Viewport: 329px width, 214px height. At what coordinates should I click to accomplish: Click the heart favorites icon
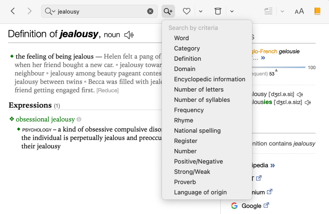click(187, 11)
